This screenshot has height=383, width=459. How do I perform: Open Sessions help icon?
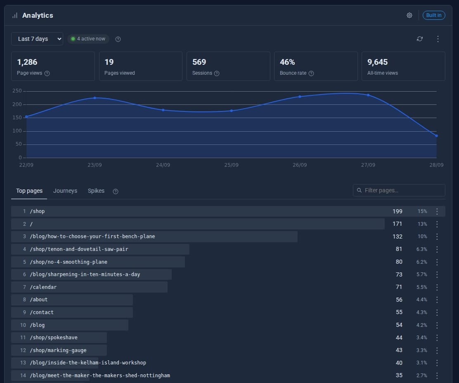point(217,73)
